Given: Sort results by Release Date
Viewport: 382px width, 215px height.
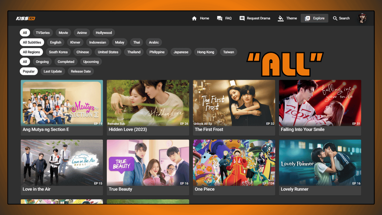Looking at the screenshot, I should click(x=81, y=71).
